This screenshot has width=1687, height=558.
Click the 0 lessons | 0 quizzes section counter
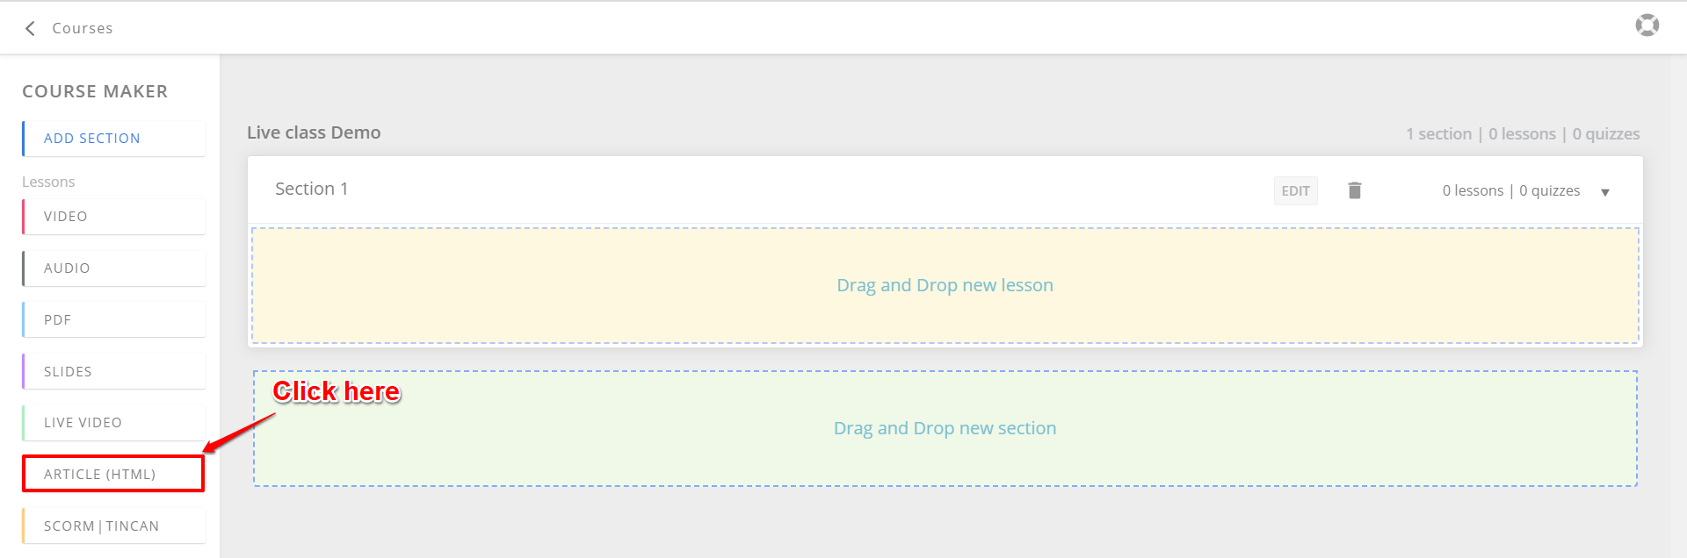click(x=1510, y=190)
